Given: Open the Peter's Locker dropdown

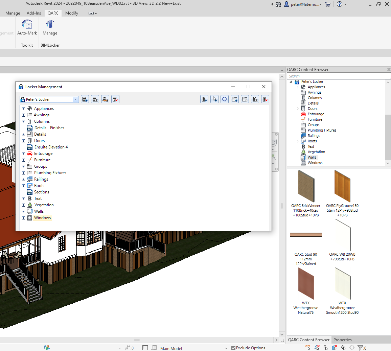Looking at the screenshot, I should pos(75,99).
